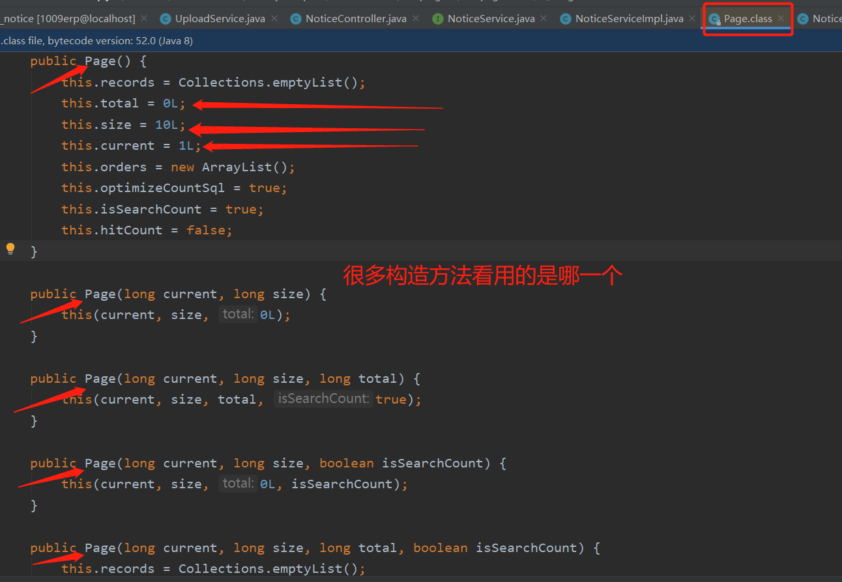
Task: Click the NoticeServiceImpl.java class file icon
Action: click(x=566, y=19)
